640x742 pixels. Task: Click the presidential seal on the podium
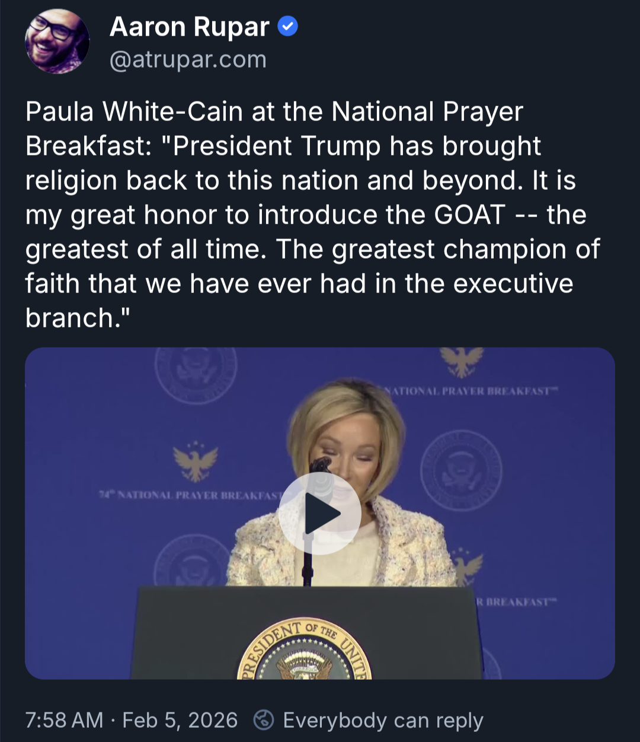304,651
